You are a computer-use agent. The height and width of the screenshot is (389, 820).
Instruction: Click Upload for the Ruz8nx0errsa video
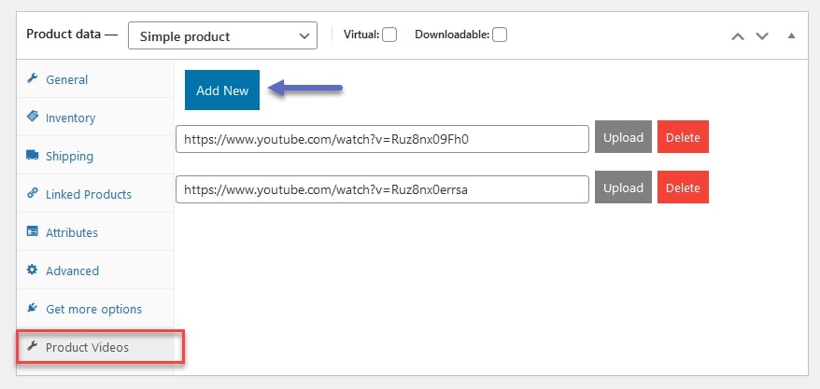coord(623,187)
